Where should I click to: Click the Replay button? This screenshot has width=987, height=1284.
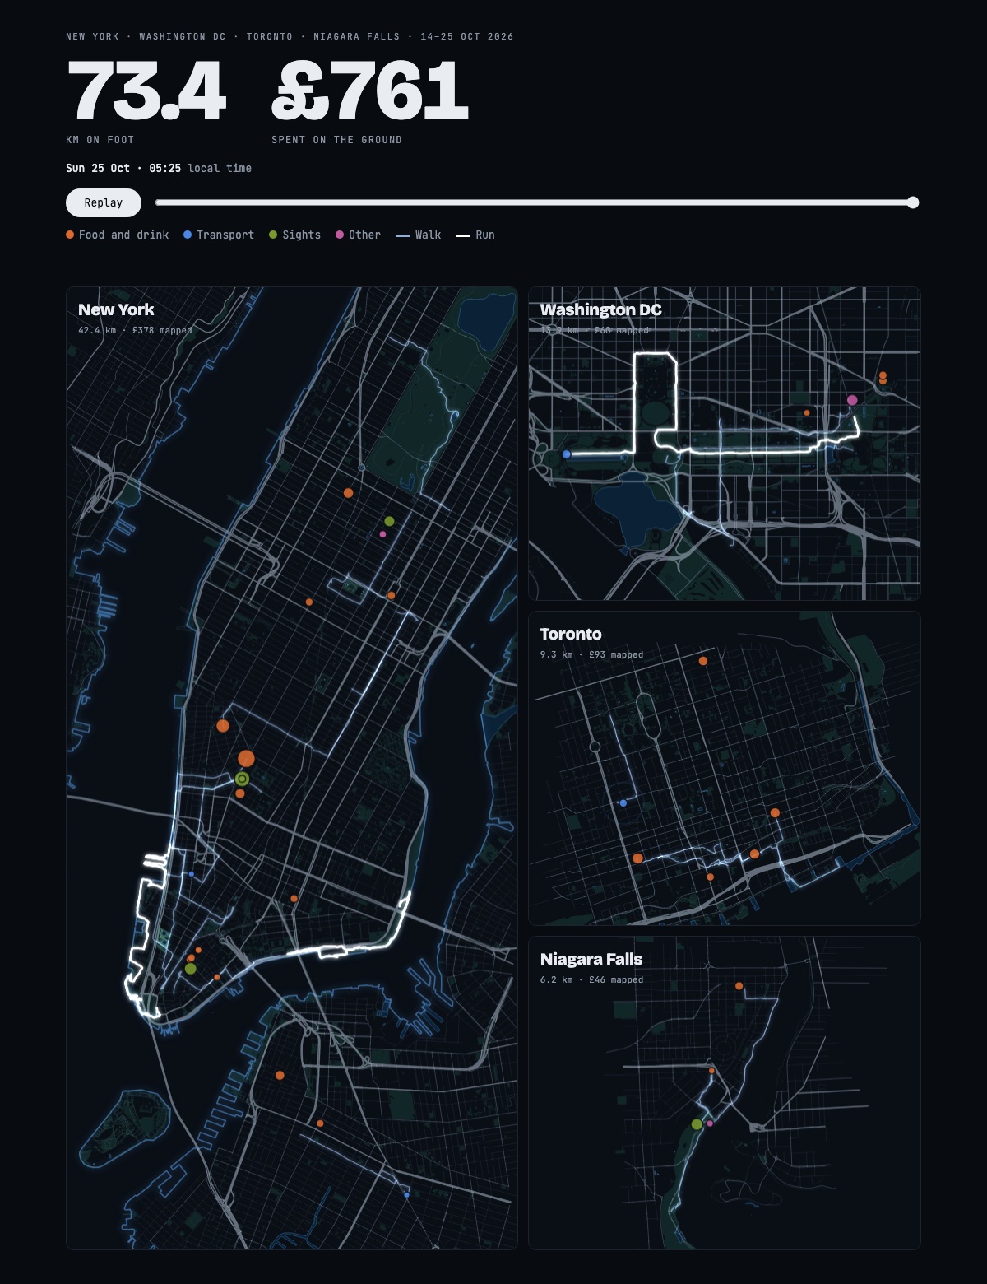pyautogui.click(x=104, y=202)
